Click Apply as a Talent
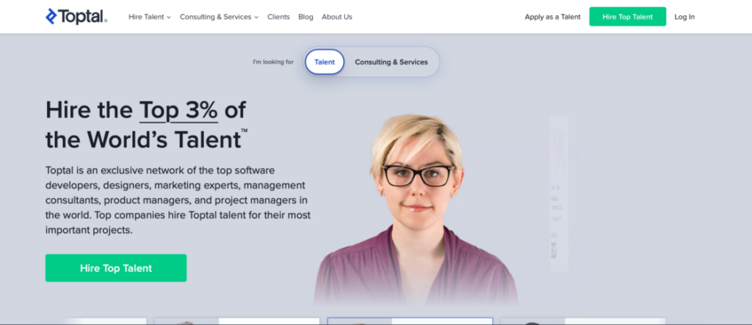Screen dimensions: 752x325 click(x=552, y=17)
